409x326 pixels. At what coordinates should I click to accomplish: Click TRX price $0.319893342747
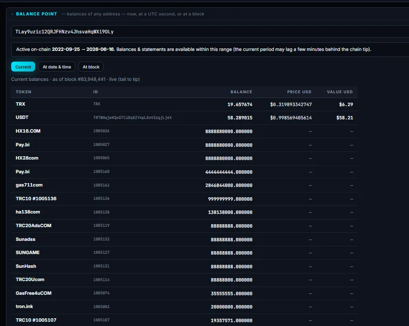[x=291, y=104]
